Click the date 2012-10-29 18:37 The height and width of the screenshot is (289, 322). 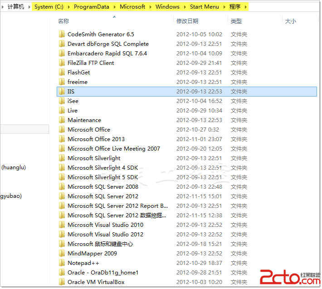tap(199, 263)
